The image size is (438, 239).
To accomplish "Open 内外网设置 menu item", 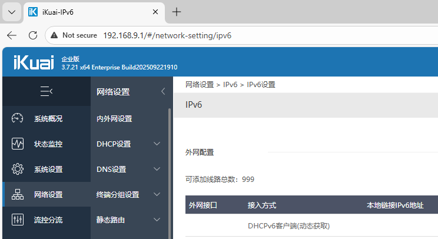I will [114, 118].
